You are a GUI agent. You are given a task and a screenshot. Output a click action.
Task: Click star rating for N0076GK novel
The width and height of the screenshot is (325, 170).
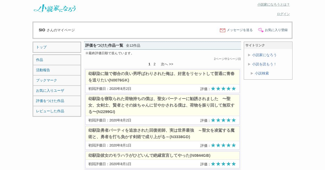223,89
